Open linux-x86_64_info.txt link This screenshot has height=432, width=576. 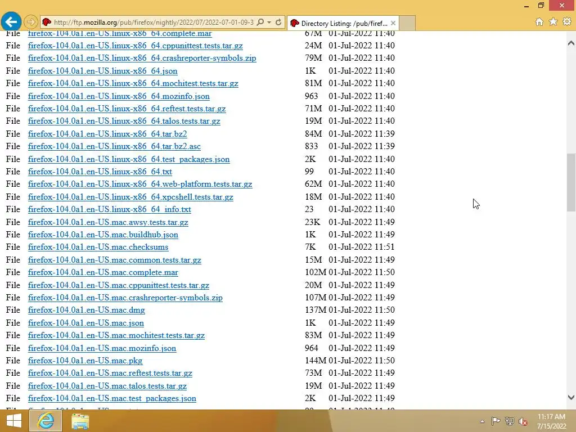tap(110, 209)
